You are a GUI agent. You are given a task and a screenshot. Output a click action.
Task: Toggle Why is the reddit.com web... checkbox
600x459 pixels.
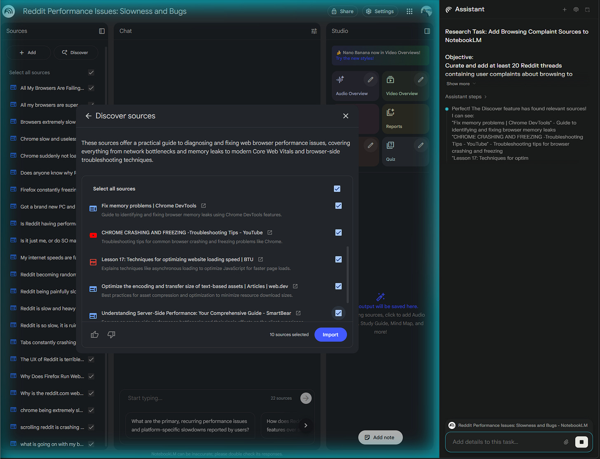coord(91,393)
